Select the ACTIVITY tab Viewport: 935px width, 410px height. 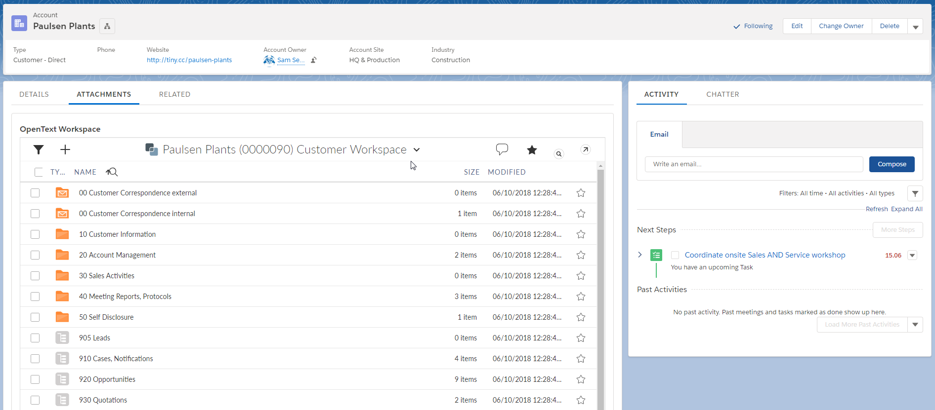coord(661,94)
